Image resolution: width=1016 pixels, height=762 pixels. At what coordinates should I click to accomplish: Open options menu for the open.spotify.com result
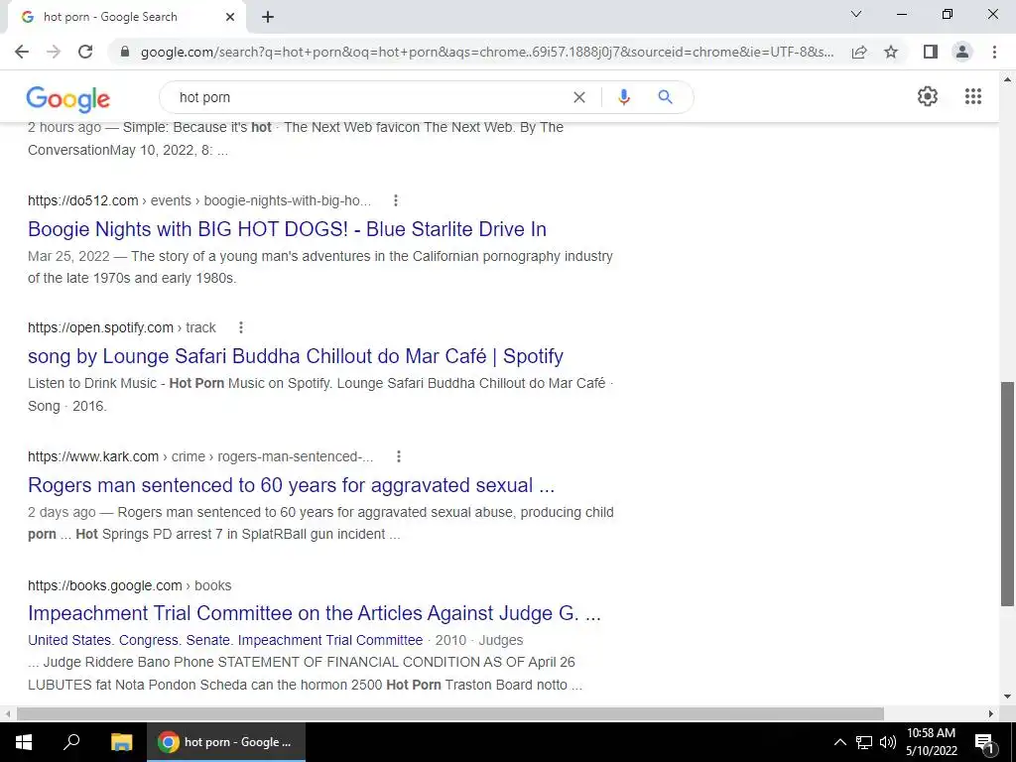pos(241,327)
